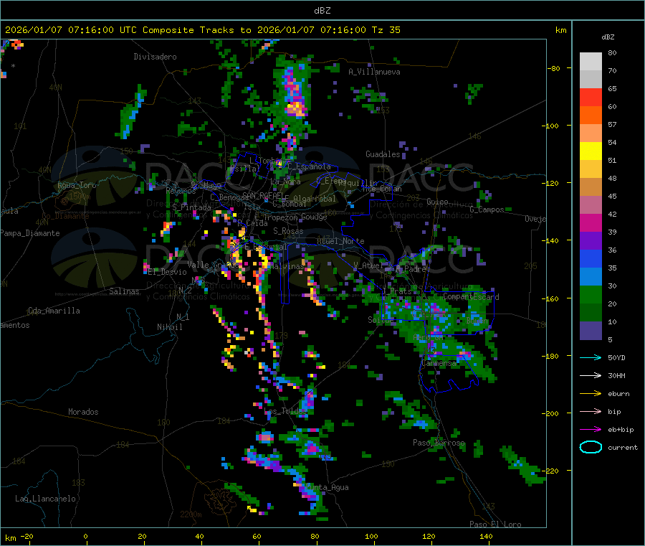Click the 'Punta_Agua' place label
Screen dimensions: 645x546
point(327,487)
